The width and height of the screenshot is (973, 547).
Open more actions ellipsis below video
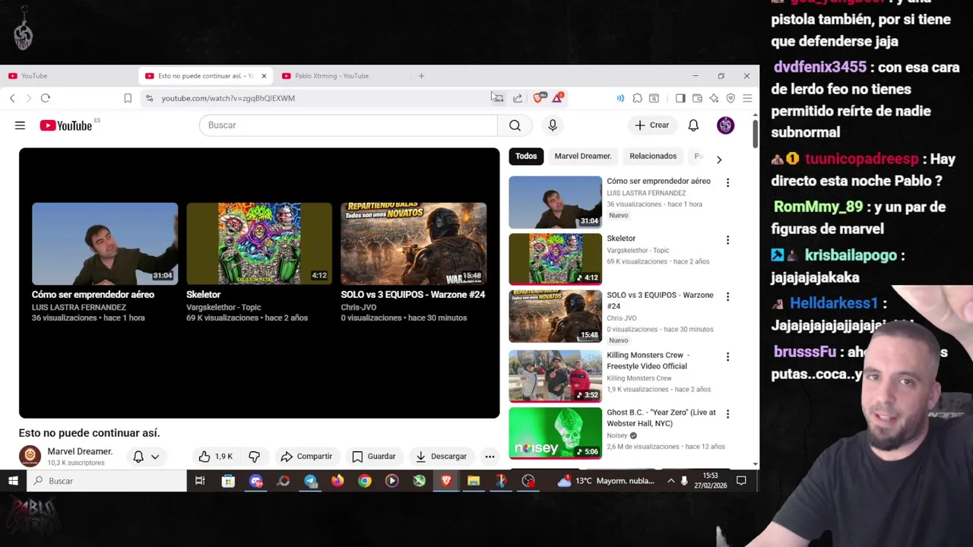coord(490,457)
